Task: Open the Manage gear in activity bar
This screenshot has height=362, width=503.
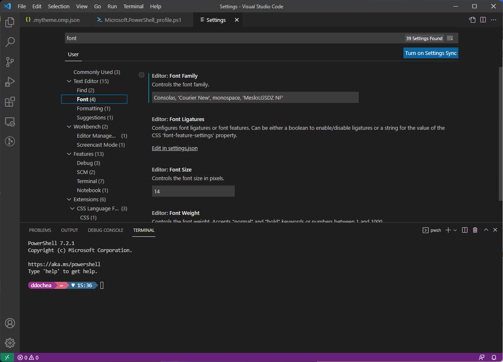Action: (10, 343)
